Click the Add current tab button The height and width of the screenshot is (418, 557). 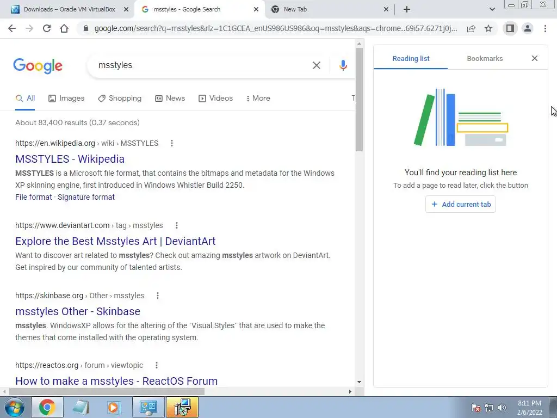point(460,205)
